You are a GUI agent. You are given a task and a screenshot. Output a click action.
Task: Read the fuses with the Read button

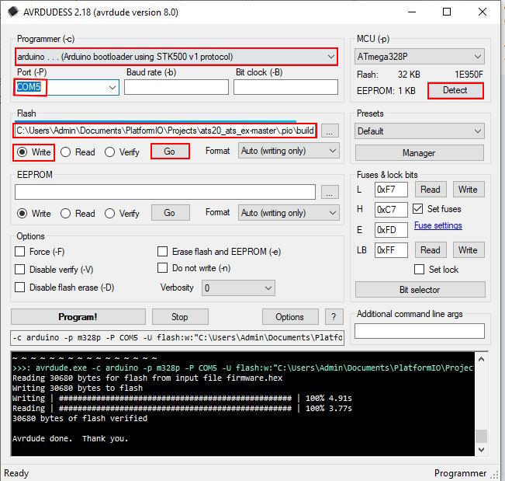click(x=431, y=190)
